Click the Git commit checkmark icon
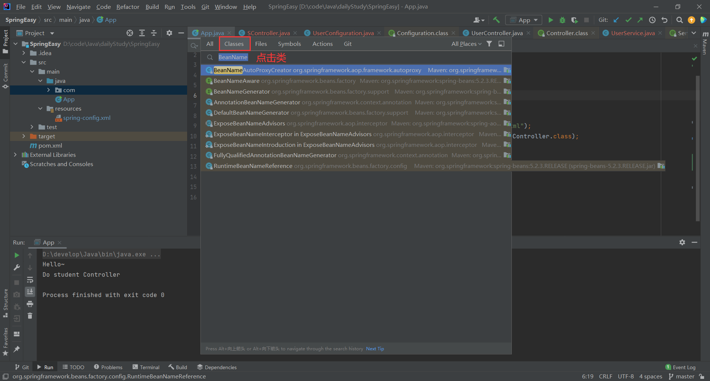Viewport: 710px width, 381px height. [628, 20]
